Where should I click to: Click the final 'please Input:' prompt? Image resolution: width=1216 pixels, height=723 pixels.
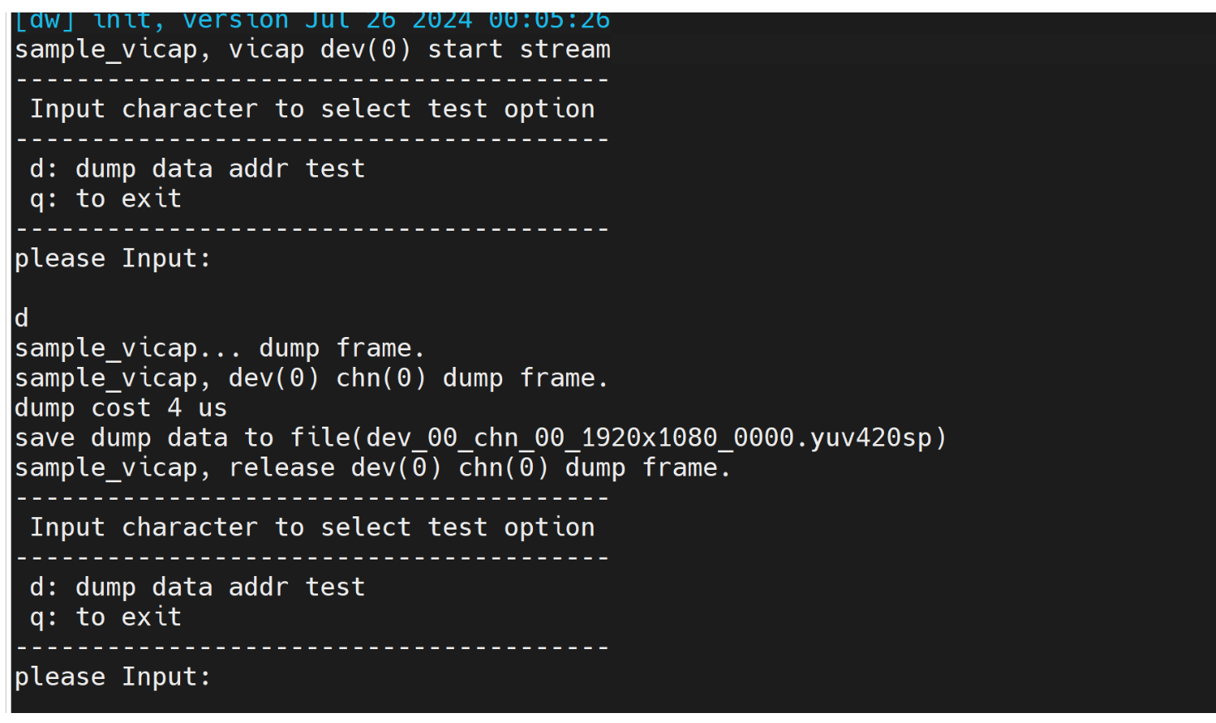(x=113, y=677)
